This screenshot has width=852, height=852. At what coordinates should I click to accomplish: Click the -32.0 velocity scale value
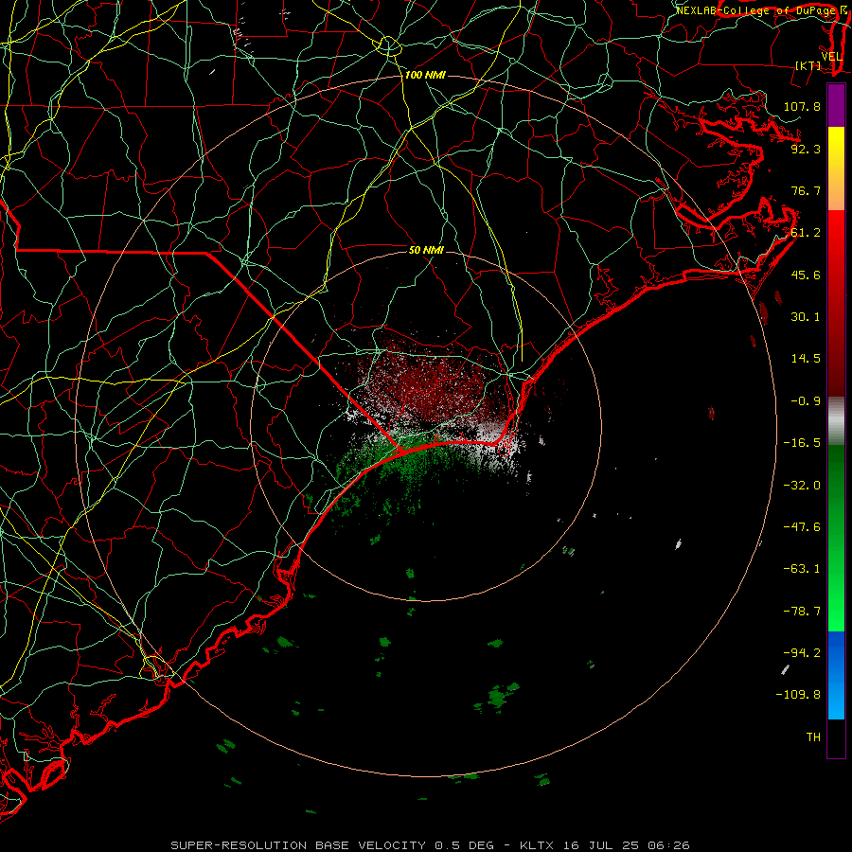802,486
